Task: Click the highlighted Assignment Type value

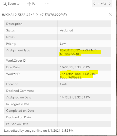Action: [78, 52]
